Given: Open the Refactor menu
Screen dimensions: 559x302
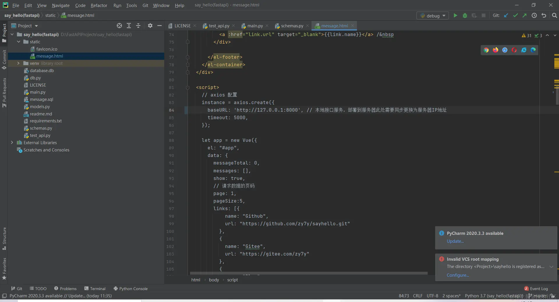Looking at the screenshot, I should pyautogui.click(x=99, y=5).
